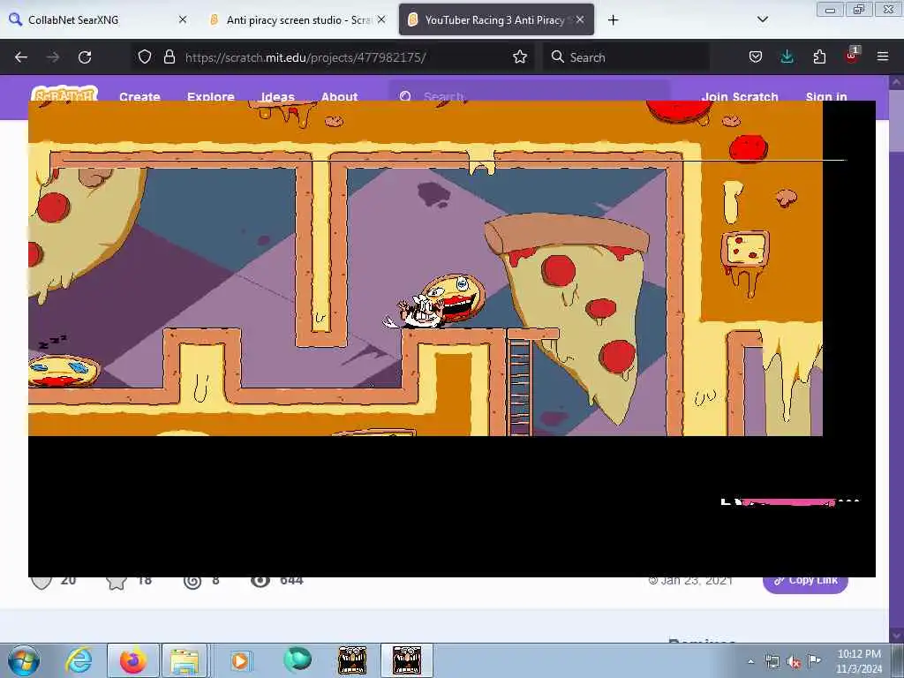This screenshot has width=904, height=678.
Task: Go back to the previous page
Action: coord(21,57)
